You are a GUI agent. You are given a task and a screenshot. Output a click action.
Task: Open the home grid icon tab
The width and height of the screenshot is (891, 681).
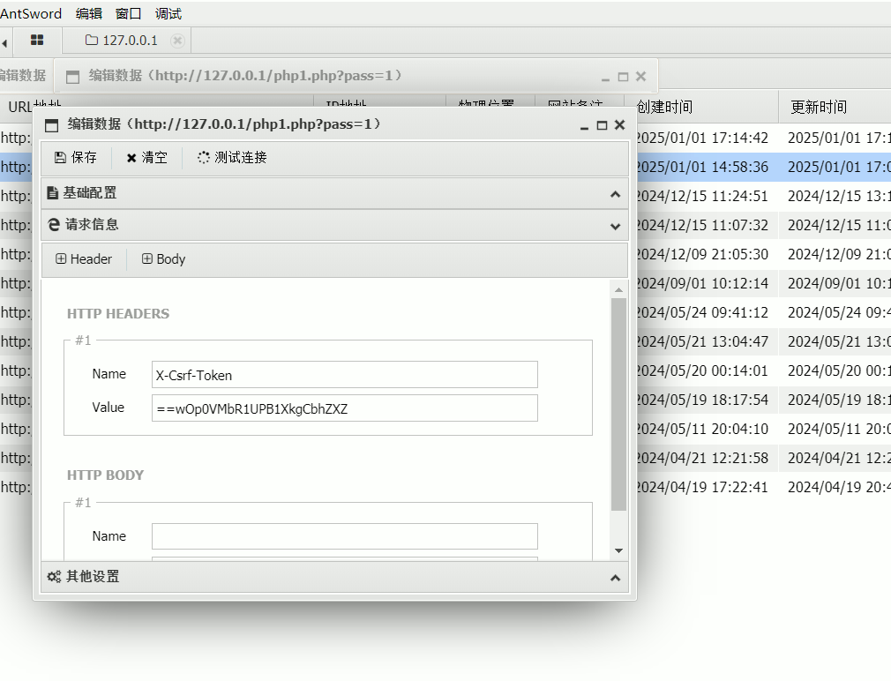click(x=37, y=41)
